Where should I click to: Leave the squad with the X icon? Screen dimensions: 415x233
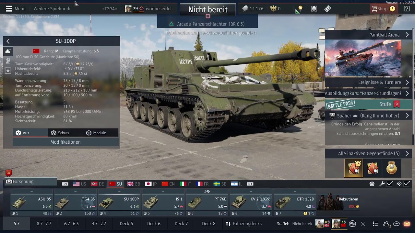pyautogui.click(x=363, y=224)
